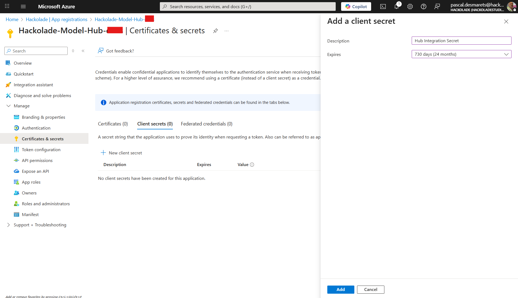Open portal settings gear
This screenshot has width=518, height=298.
(410, 6)
